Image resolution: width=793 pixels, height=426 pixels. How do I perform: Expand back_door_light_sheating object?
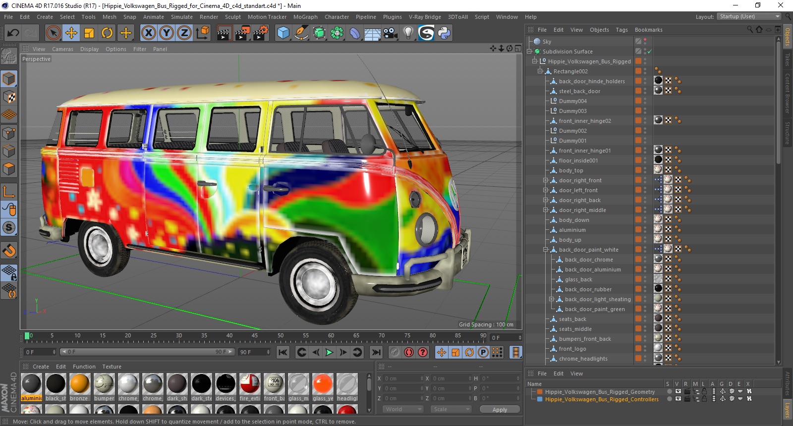tap(551, 299)
